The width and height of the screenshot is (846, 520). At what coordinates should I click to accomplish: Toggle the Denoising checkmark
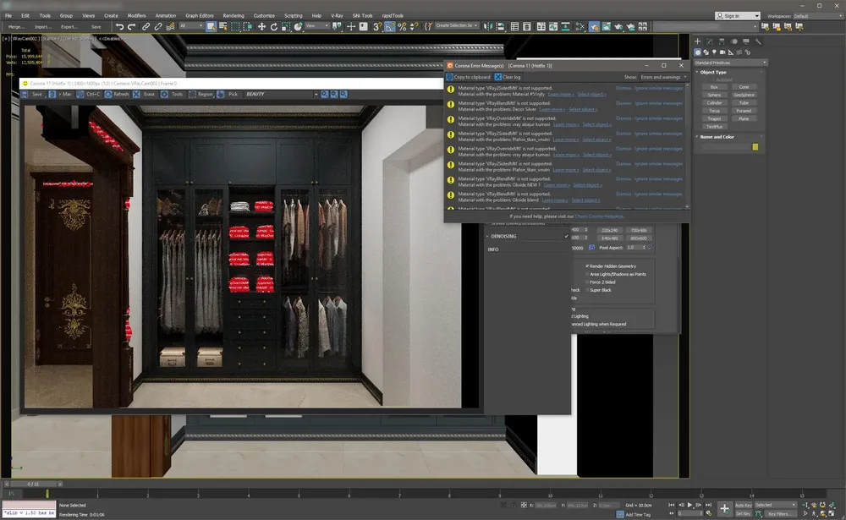(x=566, y=236)
